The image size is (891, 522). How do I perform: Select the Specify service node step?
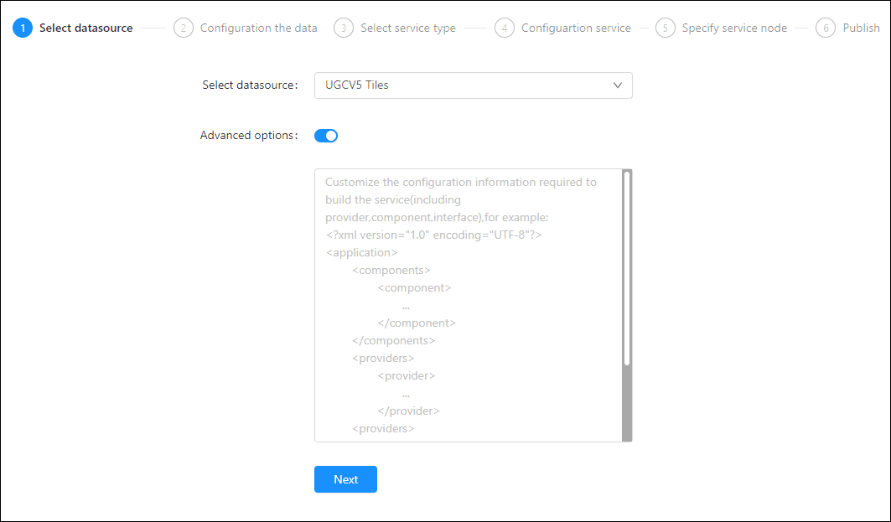point(734,28)
